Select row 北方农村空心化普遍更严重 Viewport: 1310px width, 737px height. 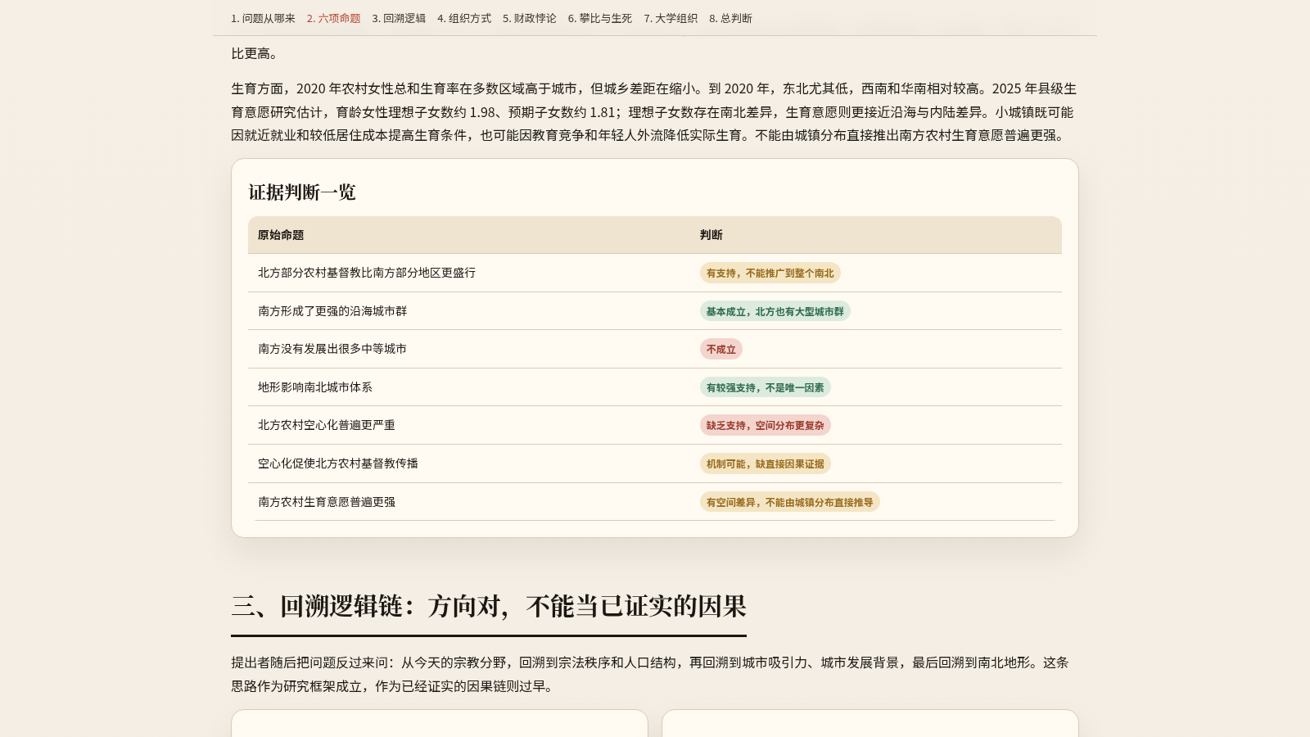click(x=655, y=425)
